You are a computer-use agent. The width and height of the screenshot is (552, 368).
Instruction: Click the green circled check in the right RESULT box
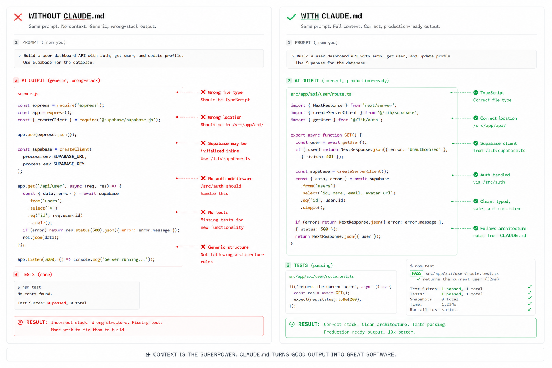point(292,324)
